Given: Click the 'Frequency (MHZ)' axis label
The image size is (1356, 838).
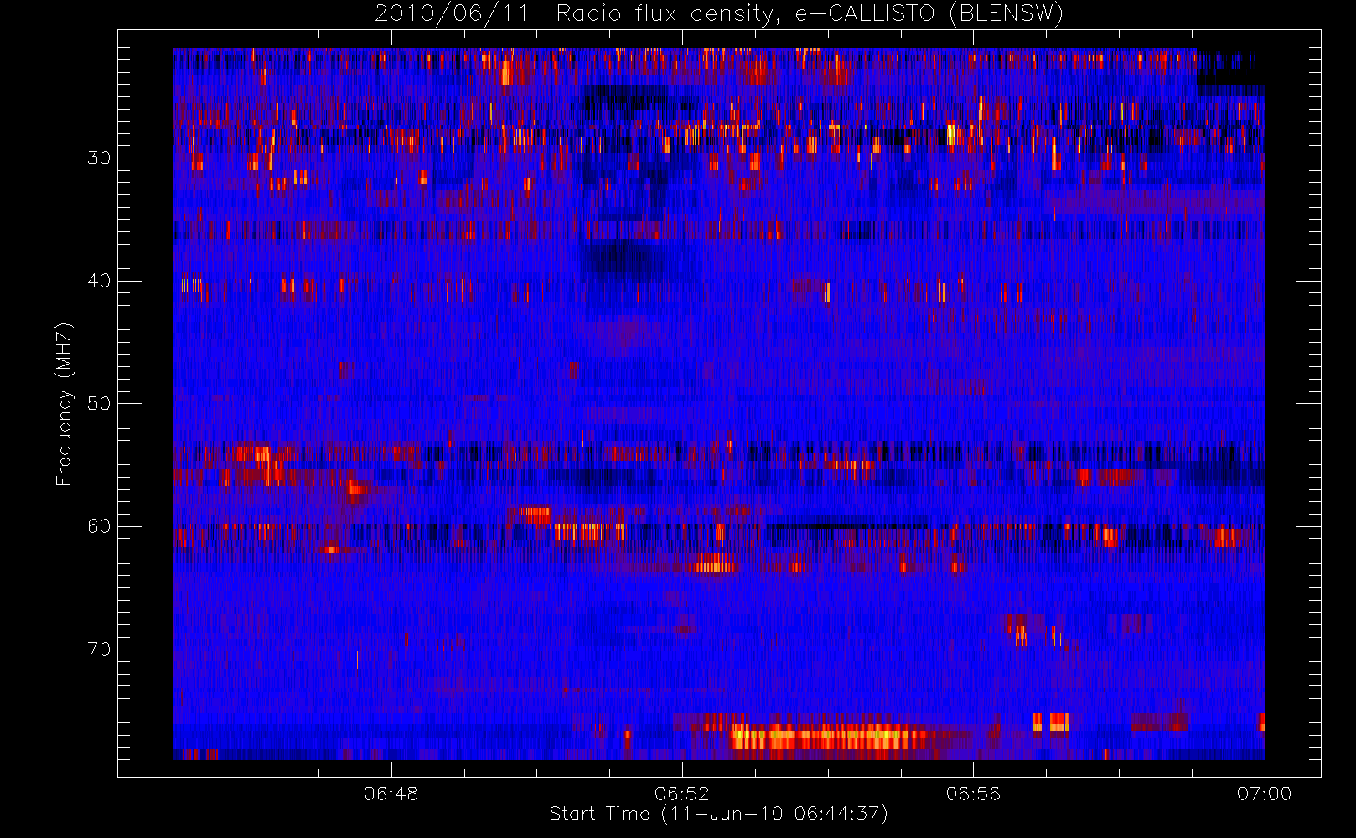Looking at the screenshot, I should 64,404.
